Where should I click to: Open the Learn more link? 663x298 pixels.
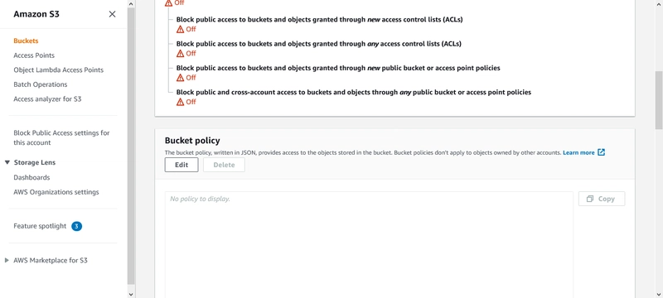coord(578,153)
